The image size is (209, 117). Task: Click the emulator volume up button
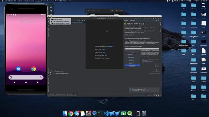click(x=51, y=11)
